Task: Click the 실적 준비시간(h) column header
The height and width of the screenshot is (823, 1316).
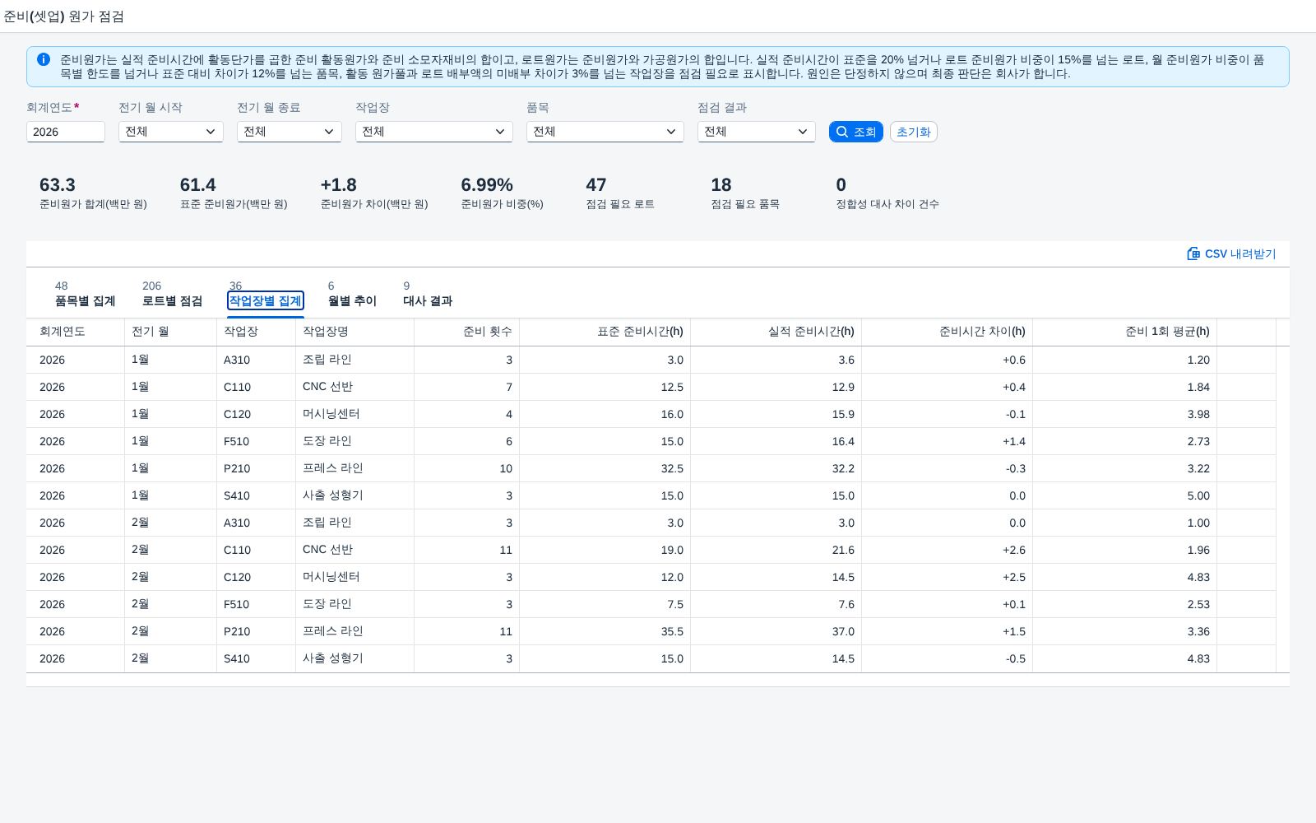Action: tap(776, 332)
